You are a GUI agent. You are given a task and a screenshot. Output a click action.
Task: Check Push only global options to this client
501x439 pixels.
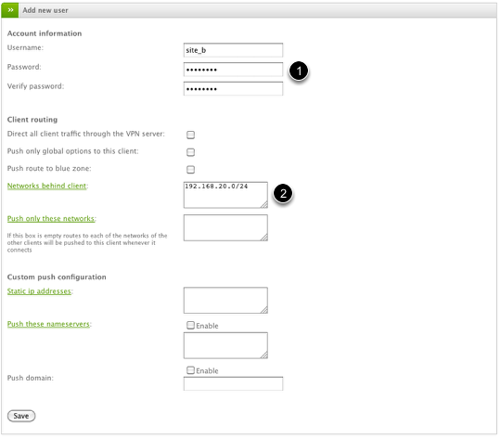coord(190,152)
